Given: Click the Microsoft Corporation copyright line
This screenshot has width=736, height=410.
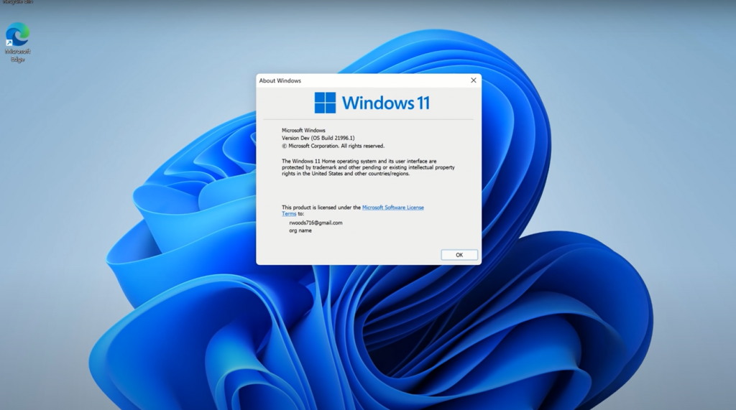Looking at the screenshot, I should click(x=333, y=146).
